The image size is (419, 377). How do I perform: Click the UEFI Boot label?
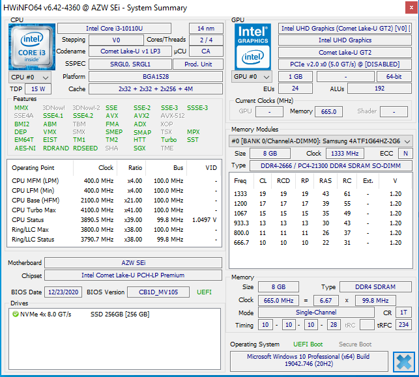pyautogui.click(x=308, y=344)
